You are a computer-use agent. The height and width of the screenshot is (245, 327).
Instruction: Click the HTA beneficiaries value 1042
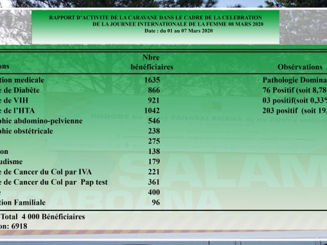pyautogui.click(x=152, y=110)
